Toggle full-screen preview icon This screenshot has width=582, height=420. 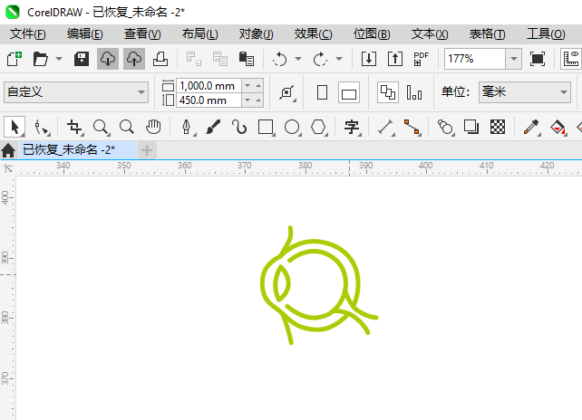coord(538,59)
